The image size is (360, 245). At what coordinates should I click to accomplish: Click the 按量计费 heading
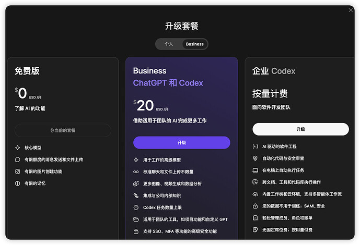click(270, 93)
